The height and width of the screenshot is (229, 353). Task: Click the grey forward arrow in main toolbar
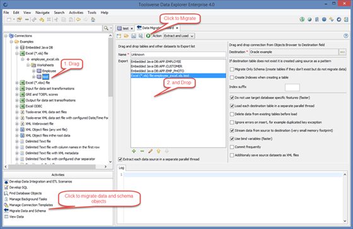click(x=85, y=20)
